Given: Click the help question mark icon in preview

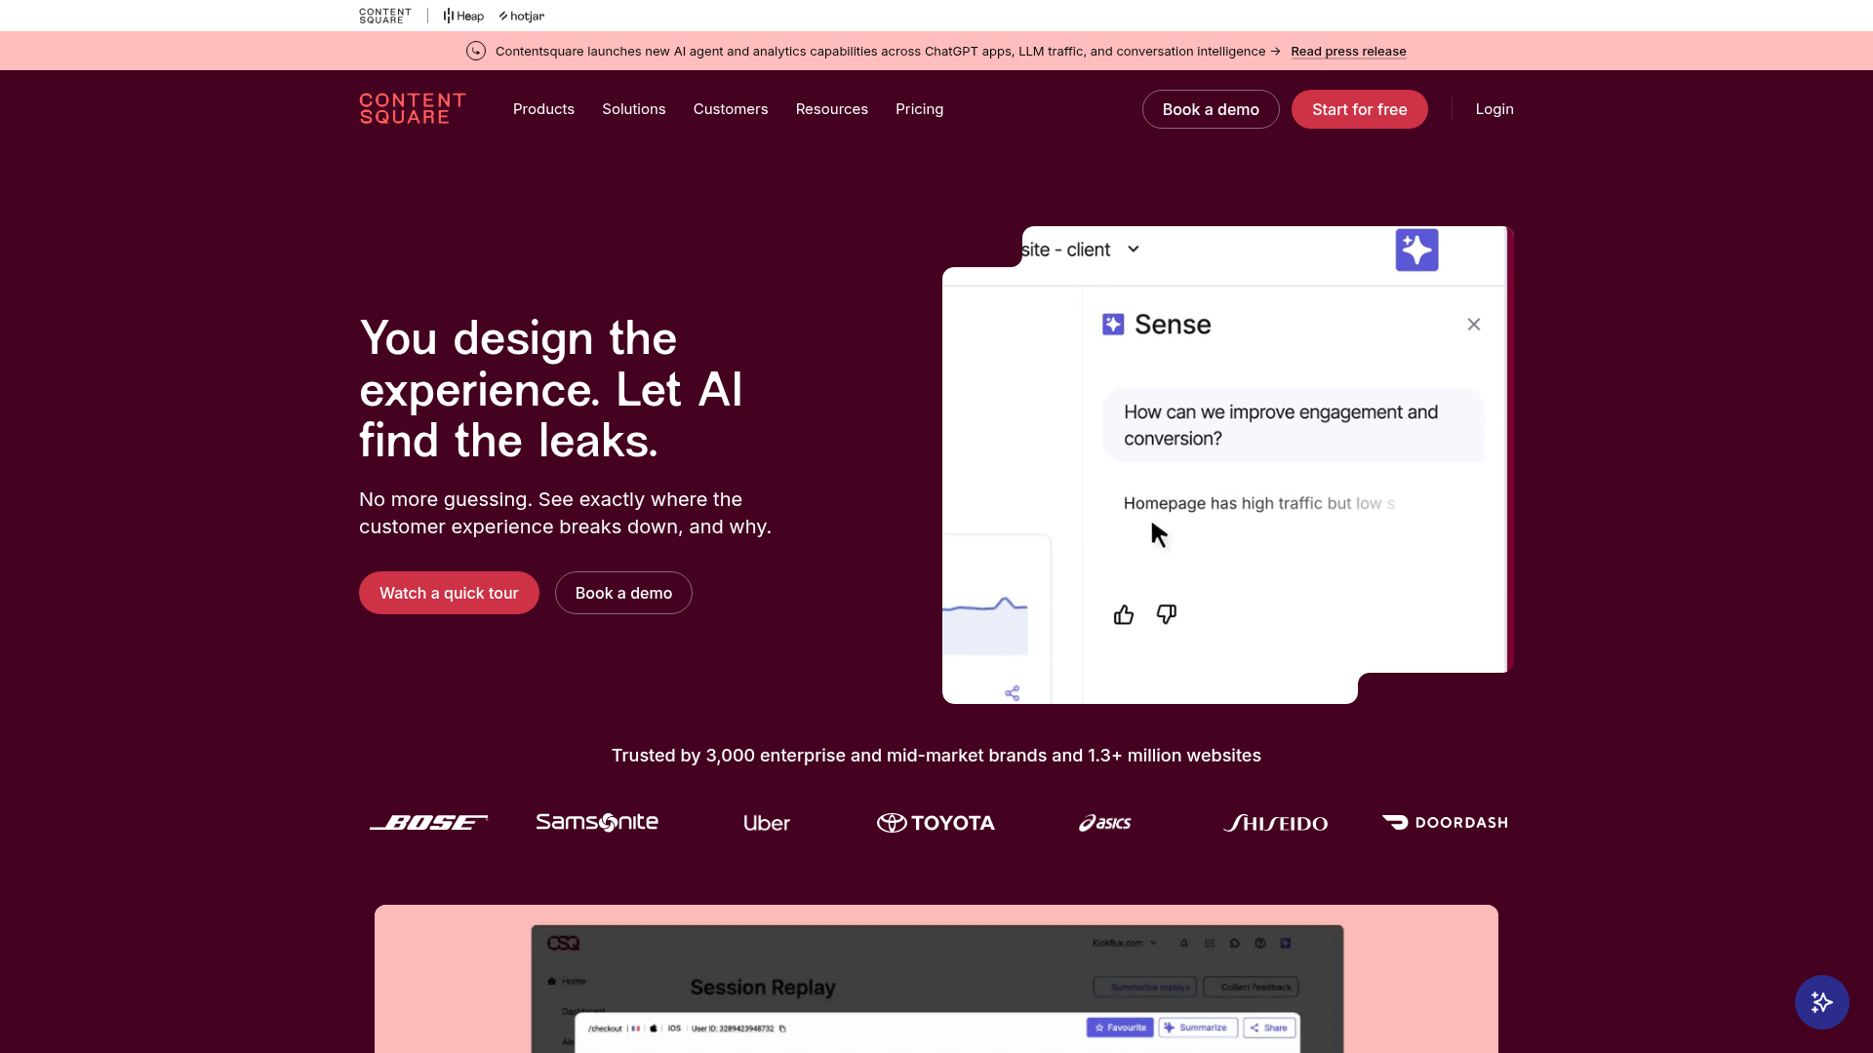Looking at the screenshot, I should click(x=1260, y=943).
